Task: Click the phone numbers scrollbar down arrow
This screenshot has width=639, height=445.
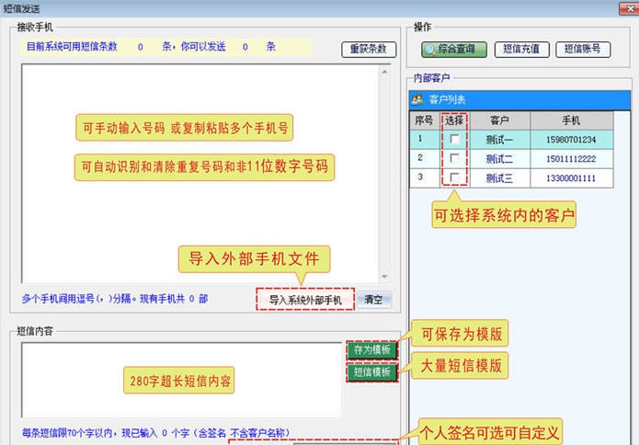Action: pos(384,277)
